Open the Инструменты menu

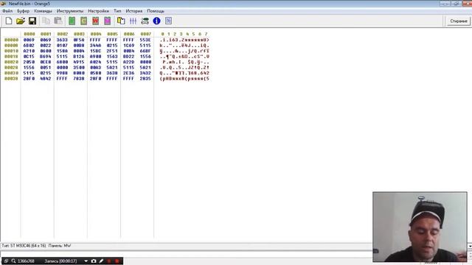click(x=70, y=11)
